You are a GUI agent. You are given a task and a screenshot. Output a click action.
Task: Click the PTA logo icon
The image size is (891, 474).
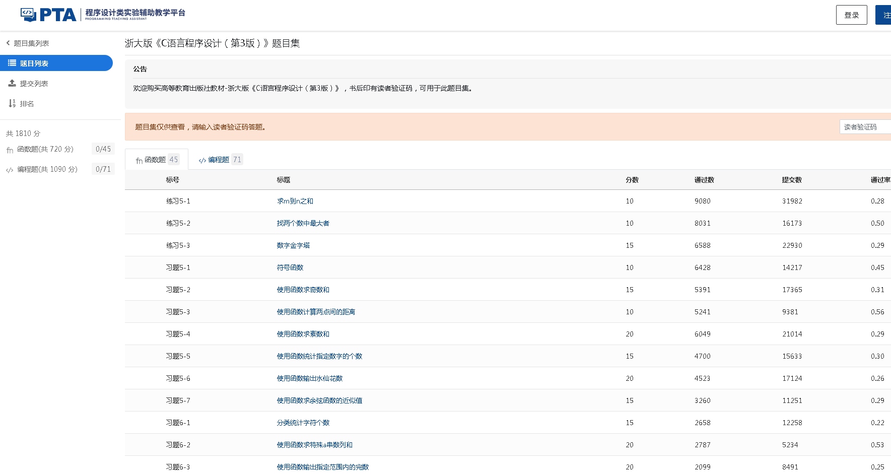tap(28, 15)
